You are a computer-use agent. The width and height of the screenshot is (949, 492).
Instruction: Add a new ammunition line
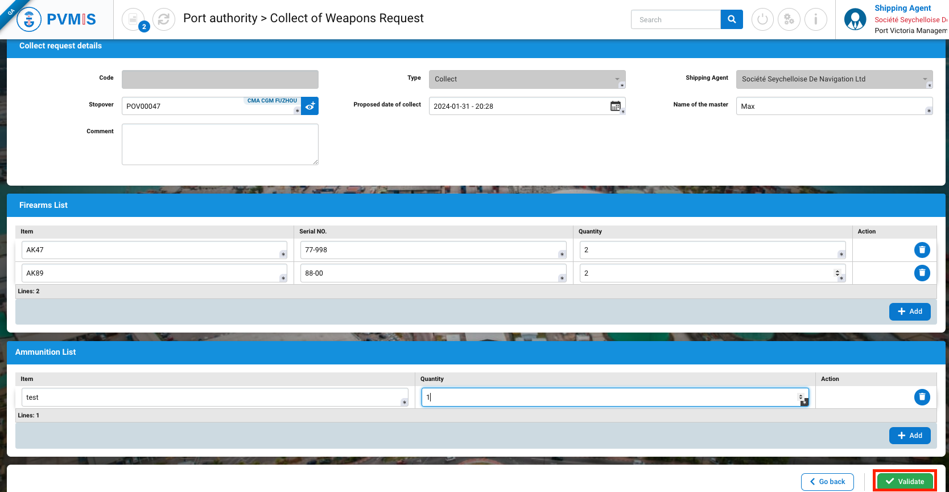coord(910,436)
